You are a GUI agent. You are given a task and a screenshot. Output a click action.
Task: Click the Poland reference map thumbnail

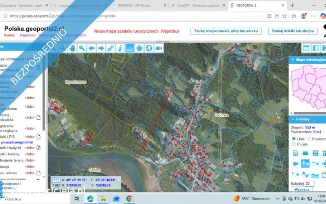coord(308,87)
